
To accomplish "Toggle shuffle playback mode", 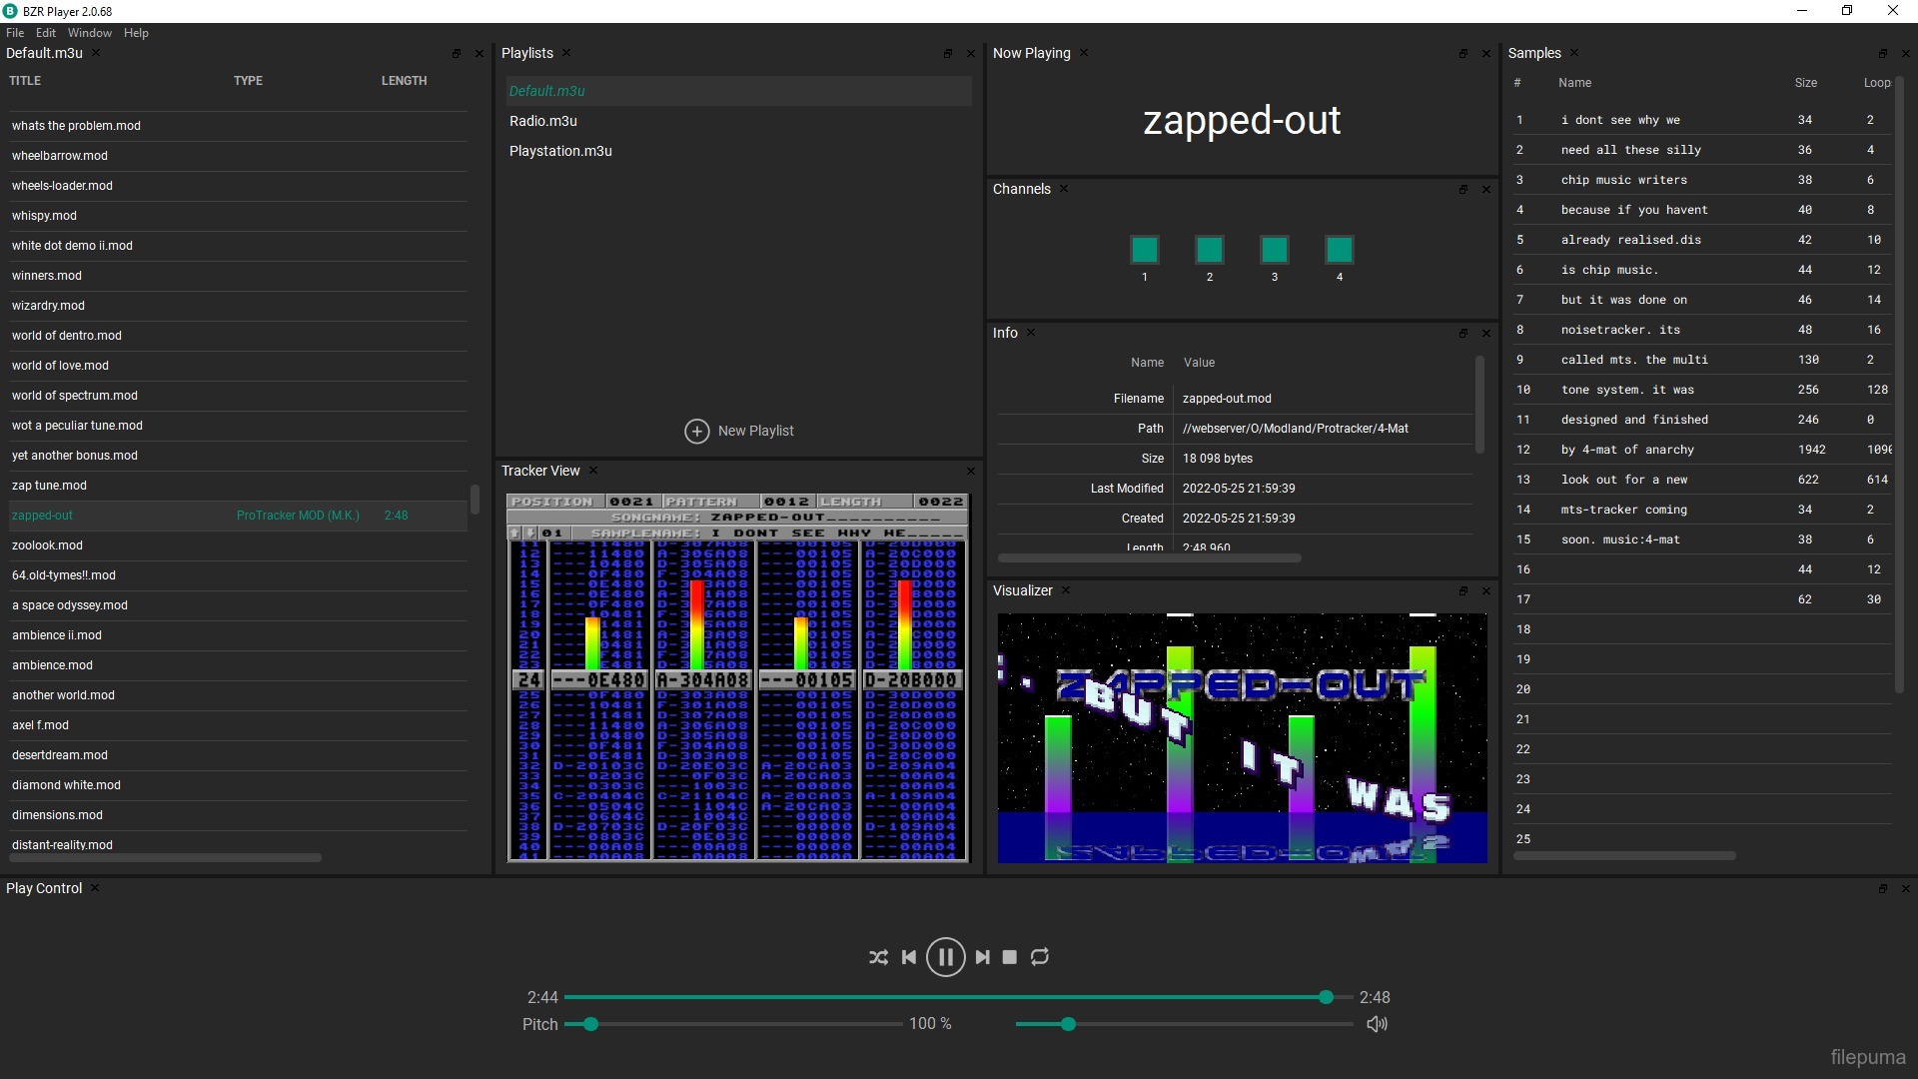I will coord(878,957).
